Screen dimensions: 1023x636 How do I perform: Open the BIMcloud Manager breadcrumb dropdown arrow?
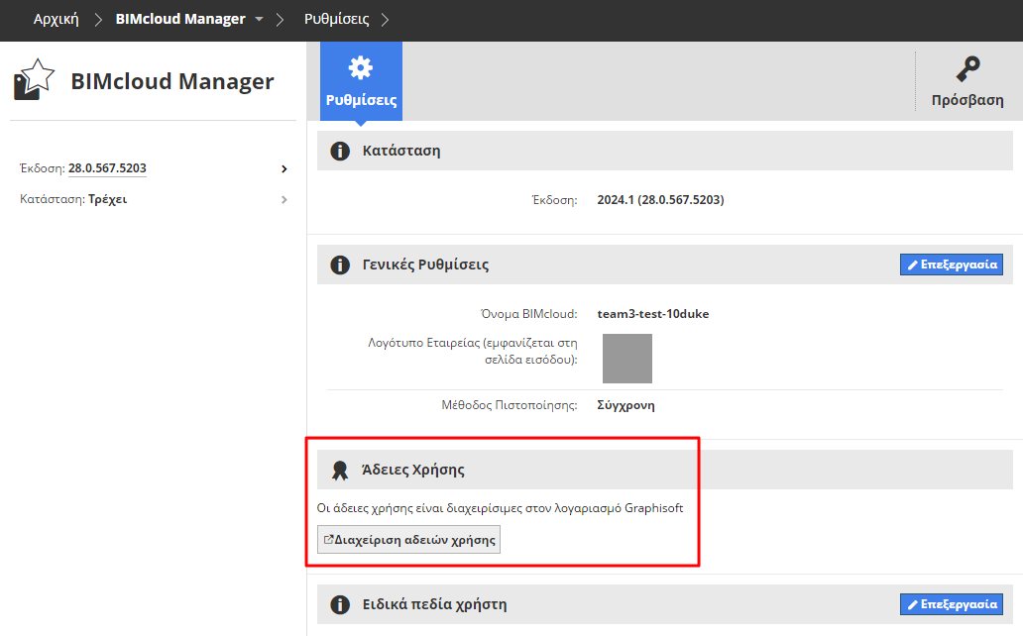coord(260,20)
